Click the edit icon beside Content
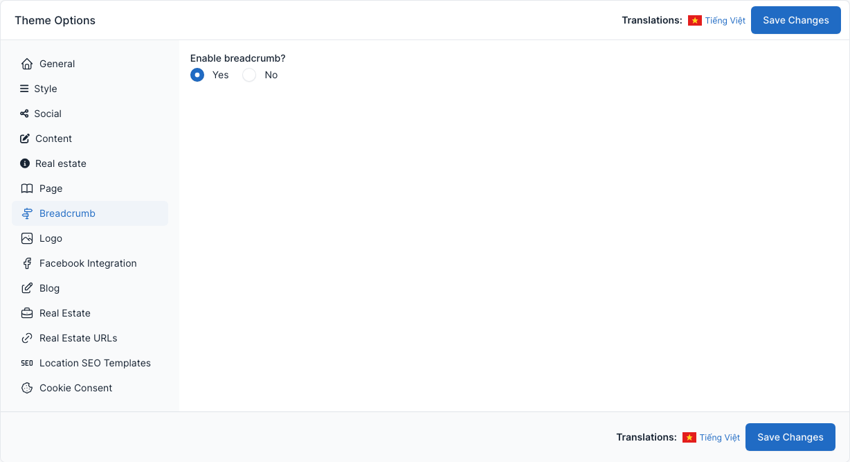 25,139
